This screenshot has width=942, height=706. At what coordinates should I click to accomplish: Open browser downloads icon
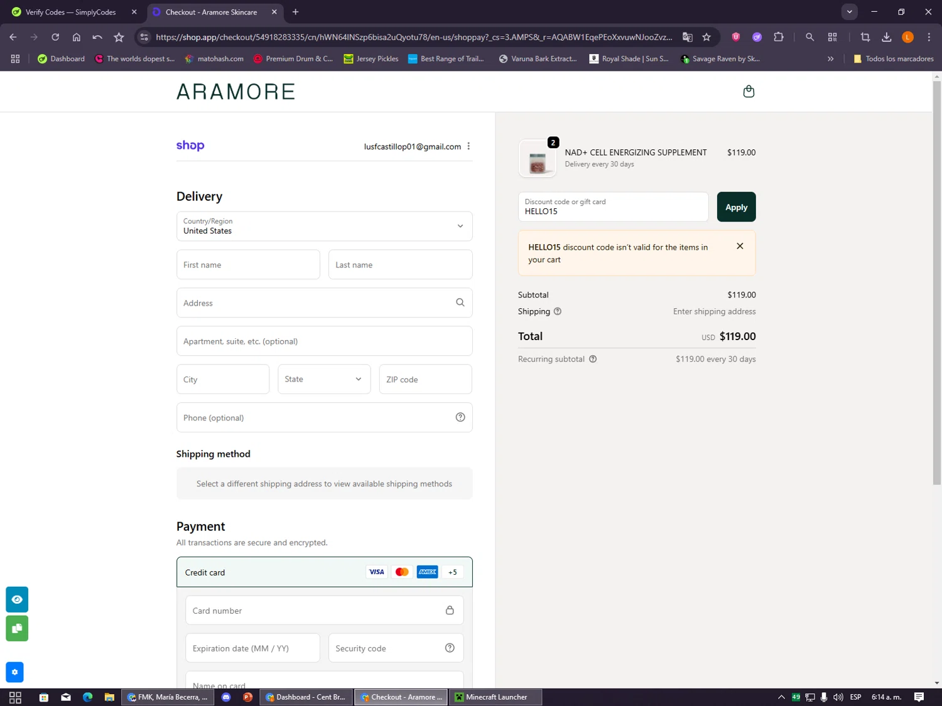[x=887, y=37]
